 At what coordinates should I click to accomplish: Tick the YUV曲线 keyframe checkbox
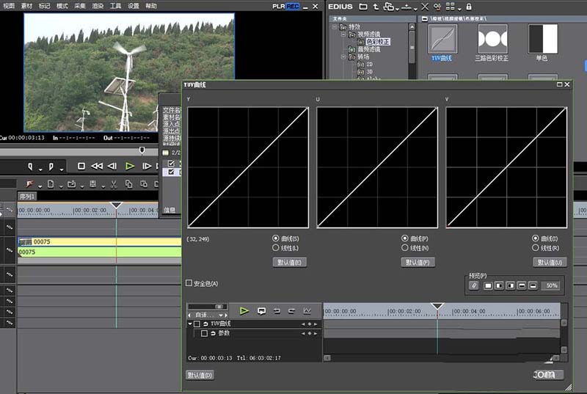[x=197, y=324]
